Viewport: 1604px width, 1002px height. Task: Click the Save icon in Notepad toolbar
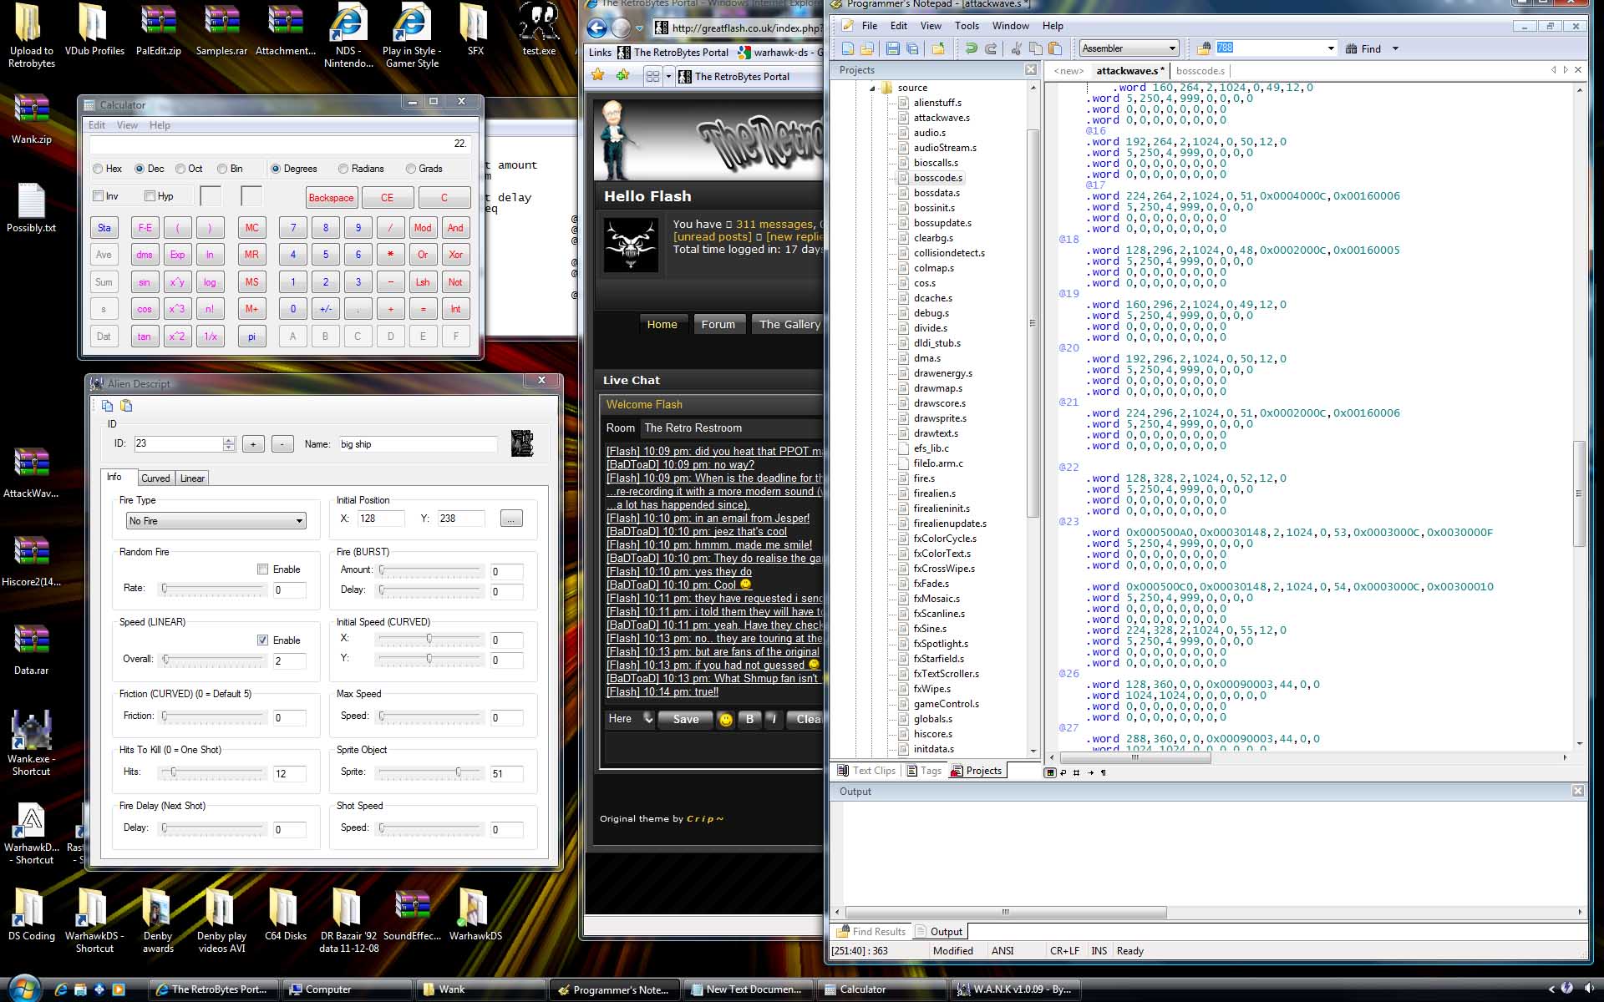tap(892, 48)
